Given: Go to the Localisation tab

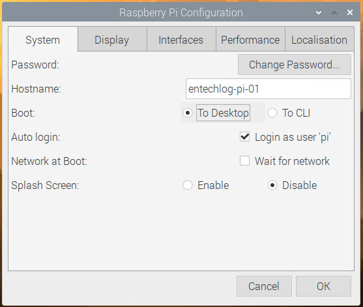Looking at the screenshot, I should [319, 39].
